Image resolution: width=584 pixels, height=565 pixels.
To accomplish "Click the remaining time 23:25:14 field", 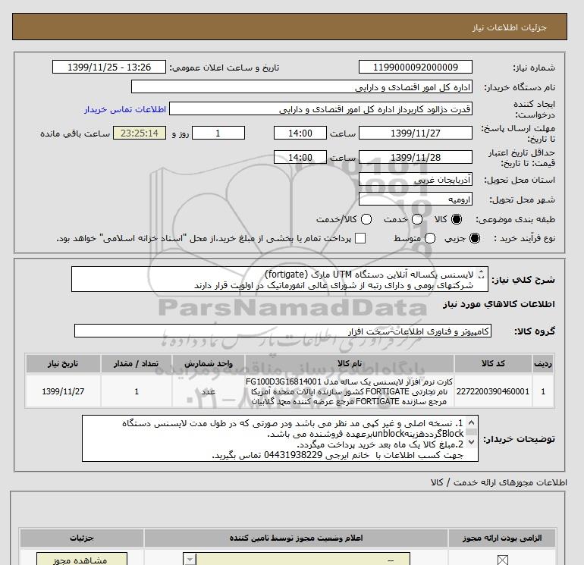I will 140,133.
